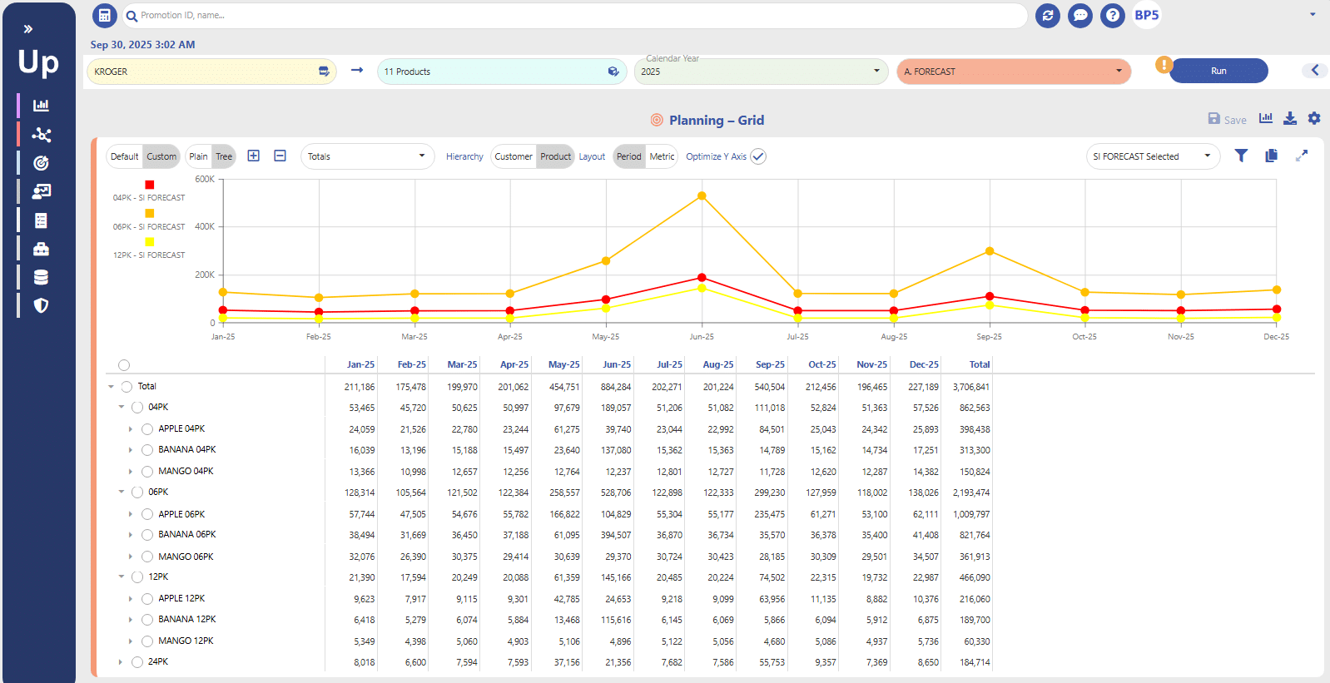Open the chat messages icon
This screenshot has height=683, width=1330.
pos(1079,15)
